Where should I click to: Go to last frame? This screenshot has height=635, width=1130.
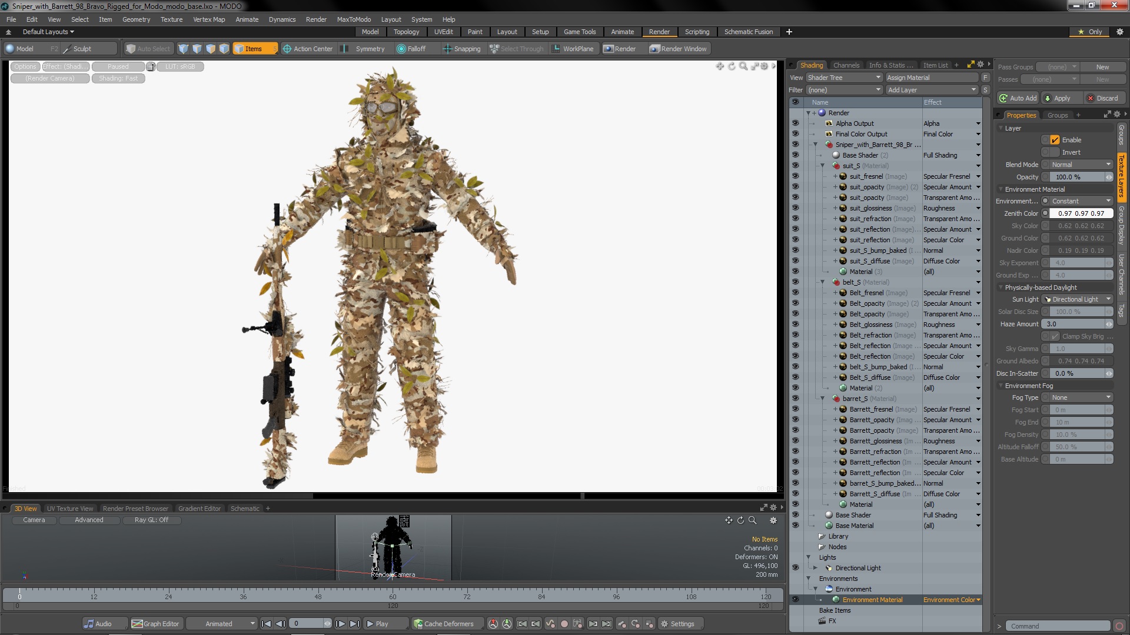coord(354,624)
